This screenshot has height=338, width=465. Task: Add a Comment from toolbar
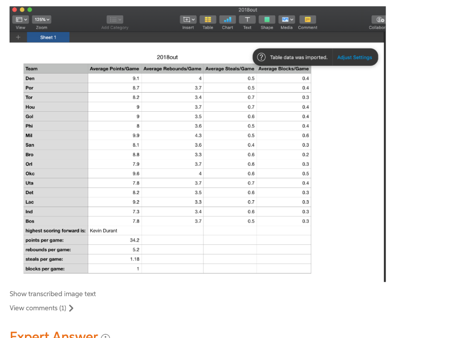307,20
